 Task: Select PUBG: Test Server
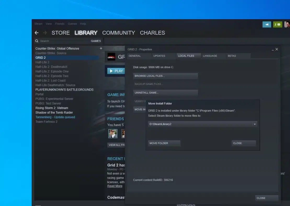(48, 104)
